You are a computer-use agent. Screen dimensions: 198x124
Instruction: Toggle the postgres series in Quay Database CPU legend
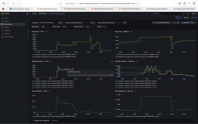click(x=55, y=116)
